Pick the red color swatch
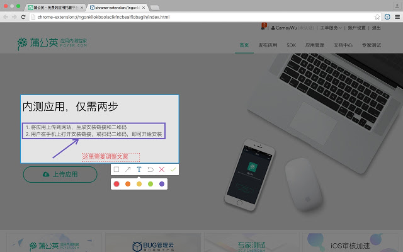Viewport: 403px width, 252px height. pos(116,184)
